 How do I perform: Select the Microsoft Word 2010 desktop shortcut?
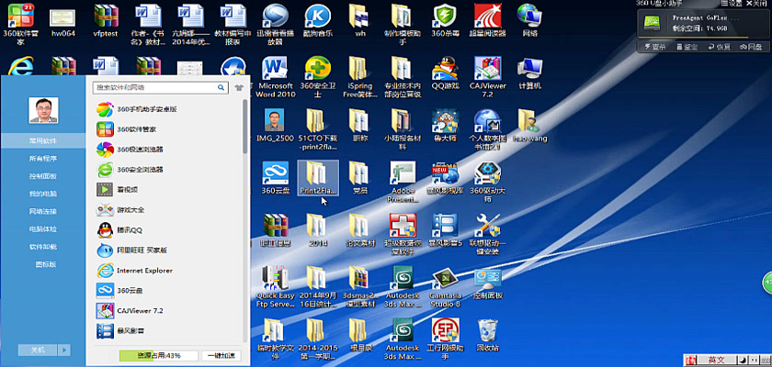[275, 77]
